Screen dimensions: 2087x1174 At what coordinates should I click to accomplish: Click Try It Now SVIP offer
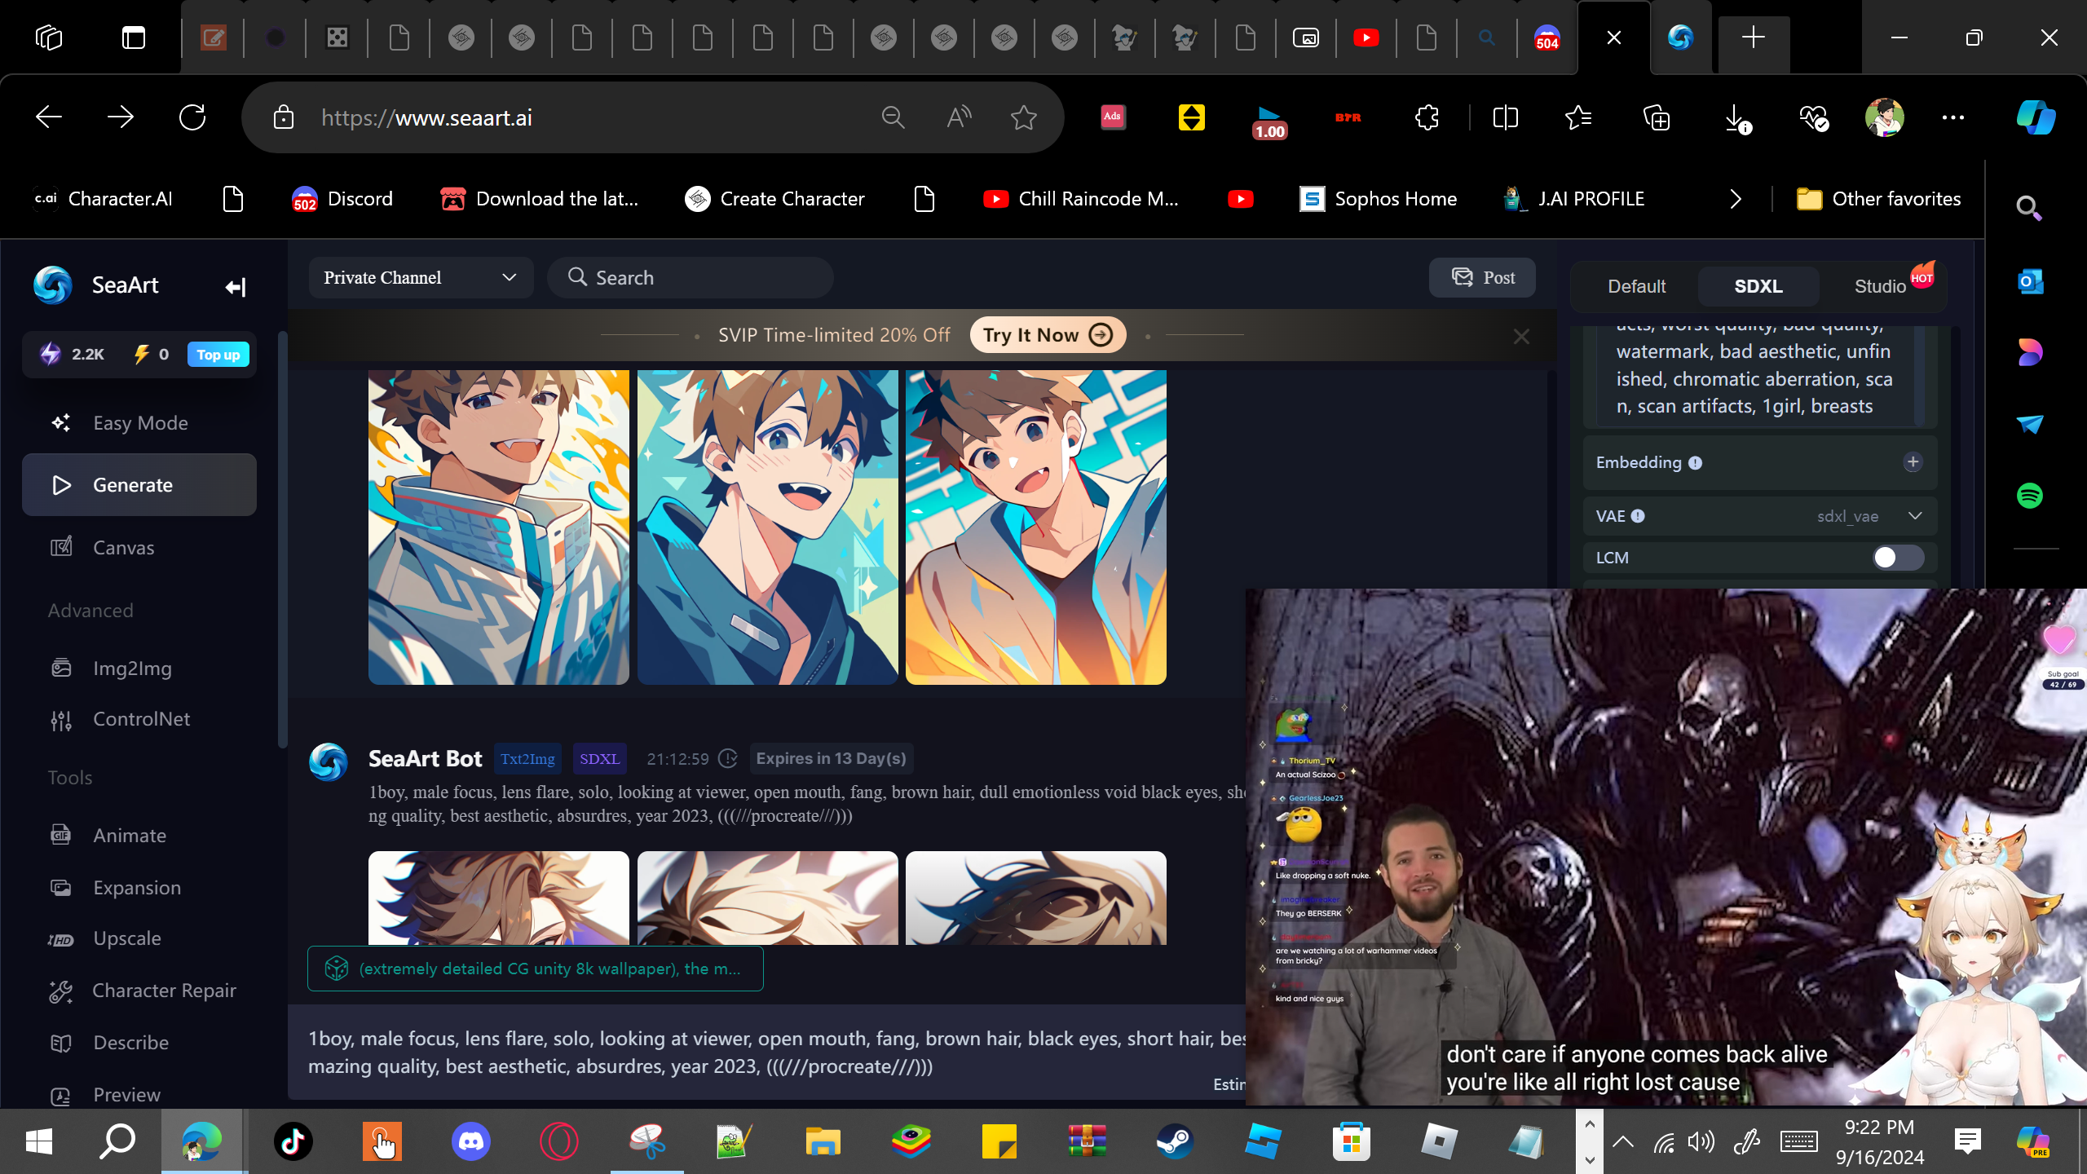coord(1048,335)
